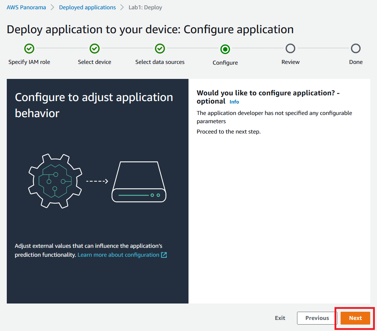
Task: Open Learn more about configuration link
Action: tap(118, 255)
